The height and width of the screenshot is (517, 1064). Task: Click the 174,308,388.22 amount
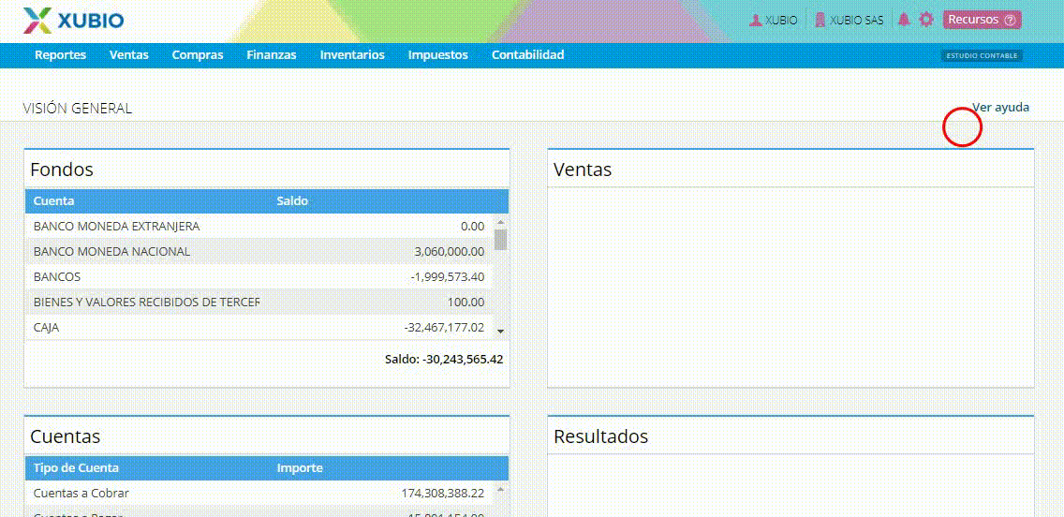pos(443,494)
